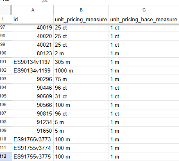This screenshot has height=161, width=179.
Task: Click '96 ct' in row 104
Action: coord(81,88)
